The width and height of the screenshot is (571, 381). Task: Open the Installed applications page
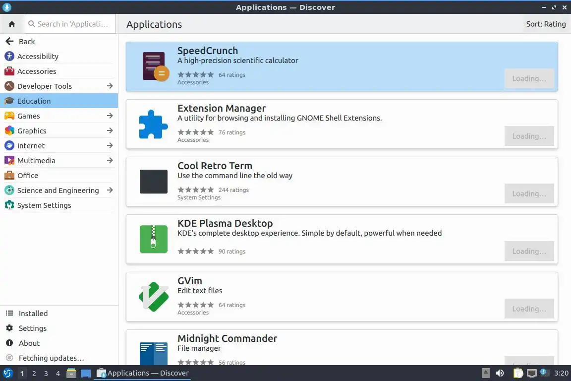coord(59,313)
